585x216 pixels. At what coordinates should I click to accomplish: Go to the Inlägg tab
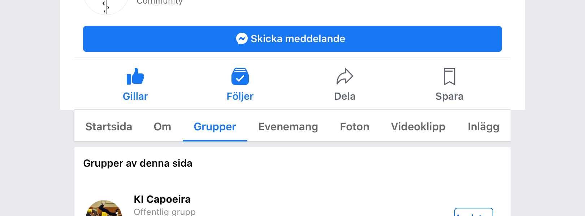click(484, 126)
